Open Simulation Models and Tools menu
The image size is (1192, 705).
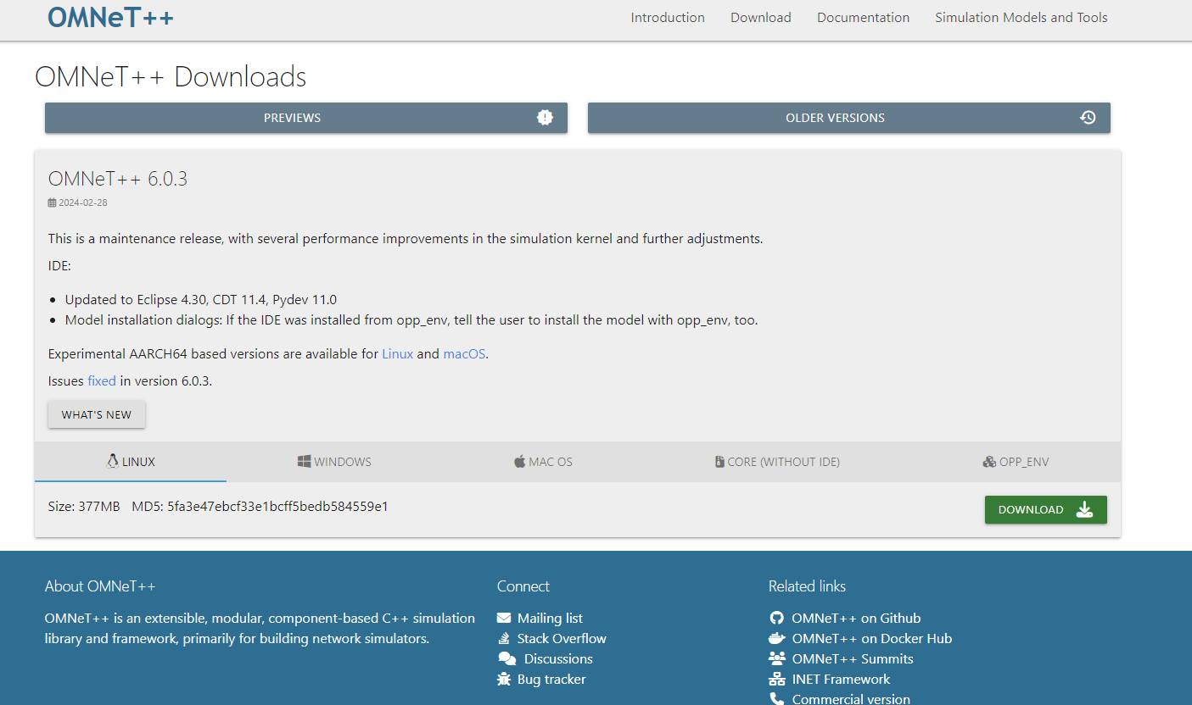(1021, 18)
